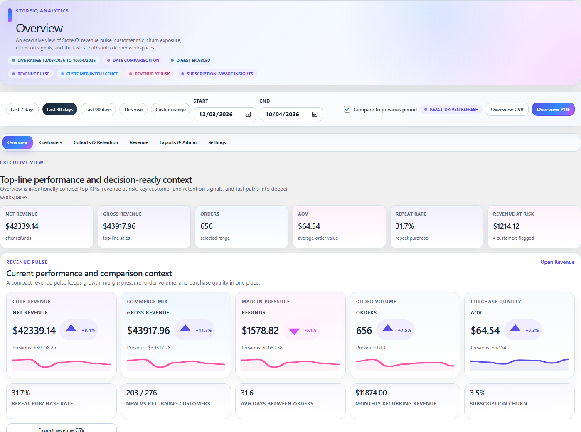This screenshot has height=432, width=581.
Task: Open the Cohorts & Retention tab
Action: click(96, 142)
